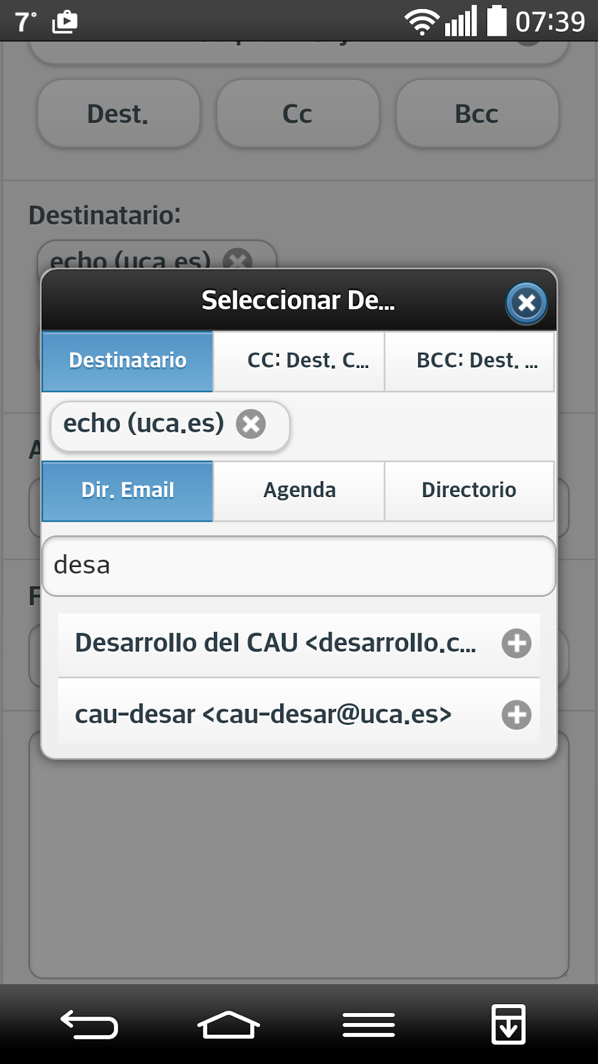Open the Directorio source tab
This screenshot has height=1064, width=598.
click(469, 491)
